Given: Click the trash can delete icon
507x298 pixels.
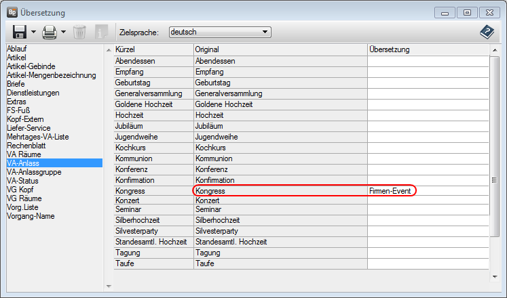Looking at the screenshot, I should pos(79,31).
